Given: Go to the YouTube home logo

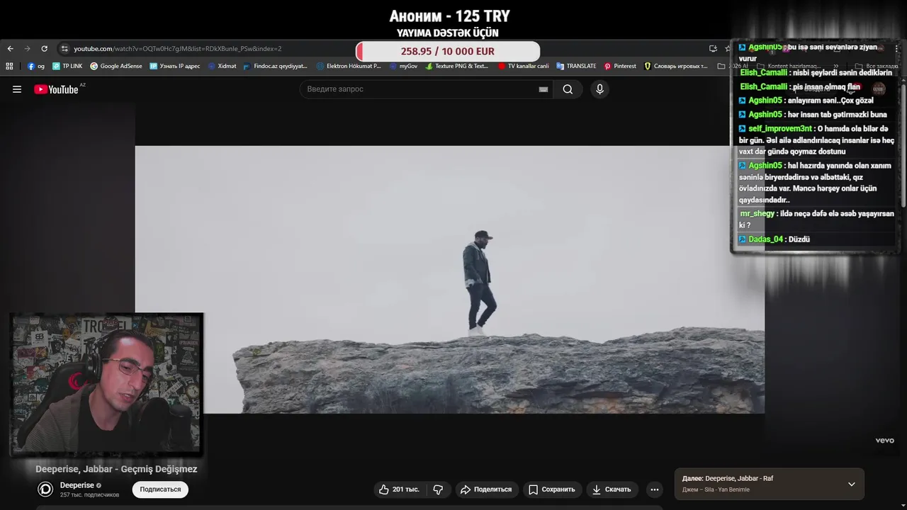Looking at the screenshot, I should pos(57,89).
